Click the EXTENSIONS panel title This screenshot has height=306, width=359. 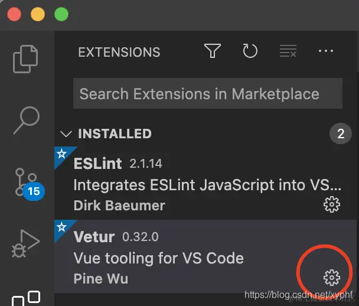click(x=119, y=52)
